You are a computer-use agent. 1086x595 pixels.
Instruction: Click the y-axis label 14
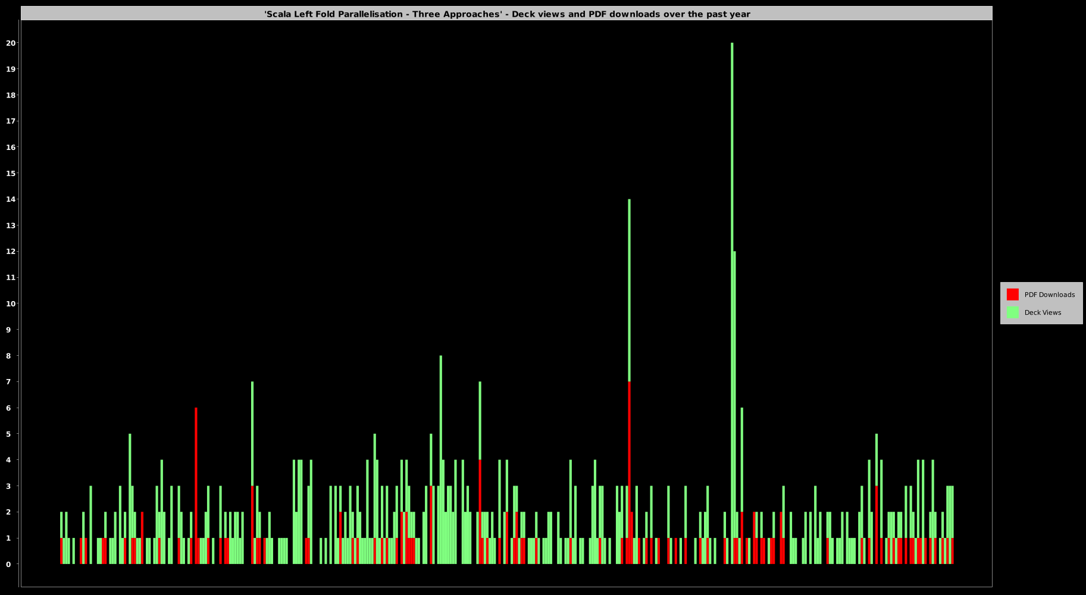point(10,199)
